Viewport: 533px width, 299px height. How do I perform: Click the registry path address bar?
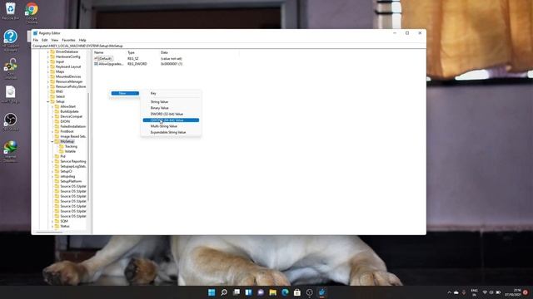[228, 46]
